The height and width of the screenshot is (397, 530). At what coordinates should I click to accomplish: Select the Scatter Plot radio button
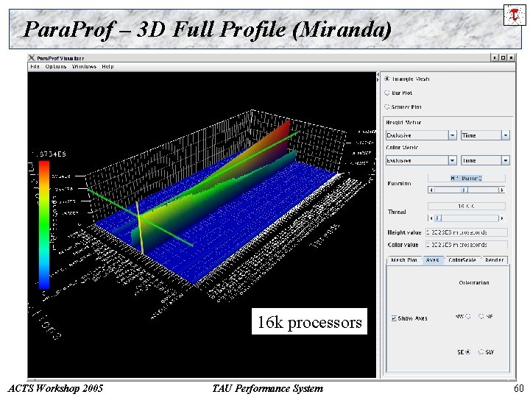[387, 107]
